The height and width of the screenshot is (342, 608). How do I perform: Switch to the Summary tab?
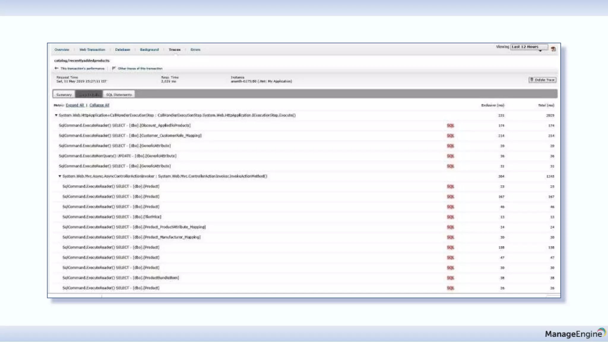click(x=64, y=94)
